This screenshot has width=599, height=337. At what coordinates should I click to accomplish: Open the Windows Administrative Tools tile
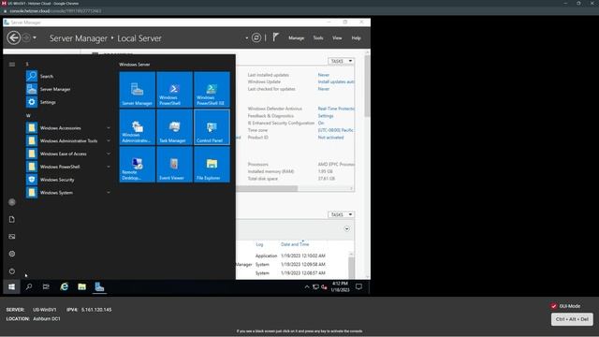(138, 127)
